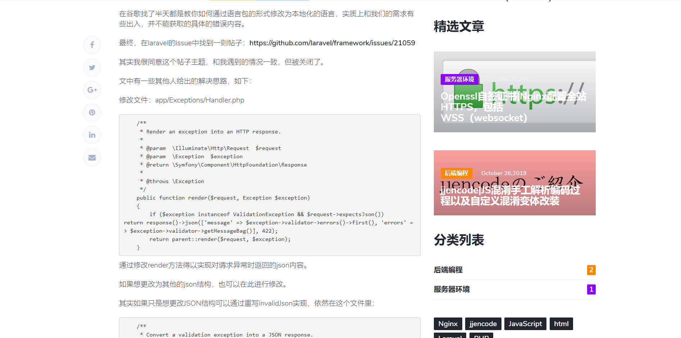The image size is (681, 338).
Task: Filter by the Nginx tag
Action: pos(448,324)
